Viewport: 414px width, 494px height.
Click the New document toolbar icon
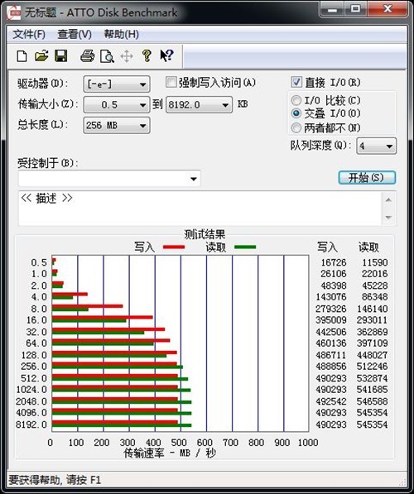click(22, 56)
